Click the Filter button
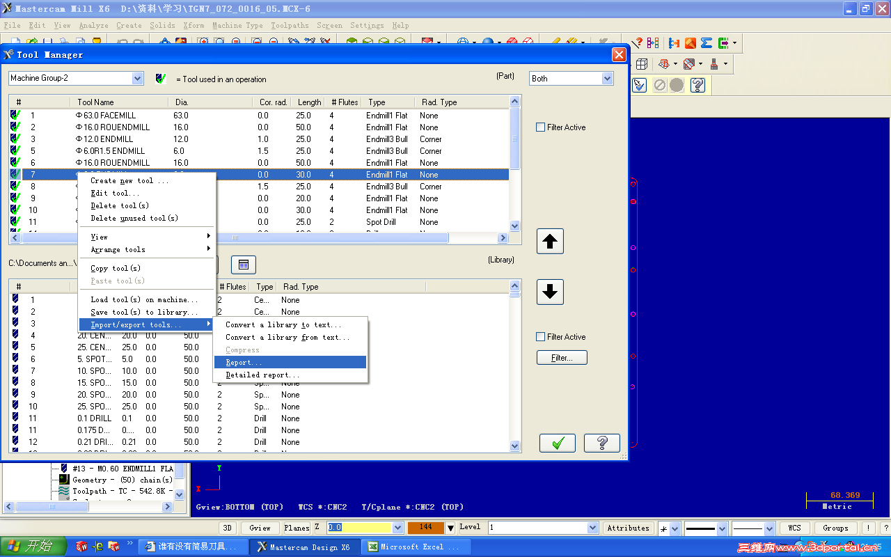The image size is (891, 557). [561, 356]
